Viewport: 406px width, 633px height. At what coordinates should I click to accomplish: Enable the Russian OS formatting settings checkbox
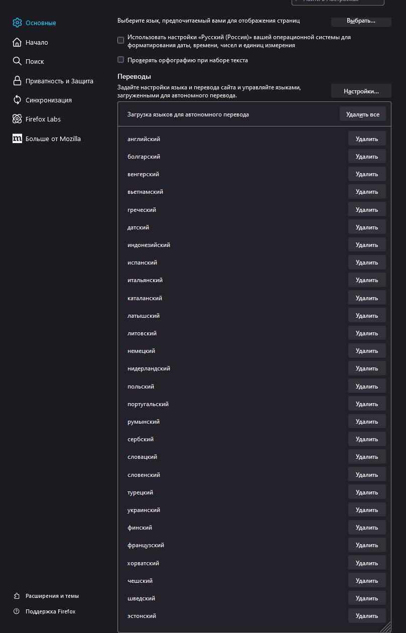pyautogui.click(x=120, y=40)
